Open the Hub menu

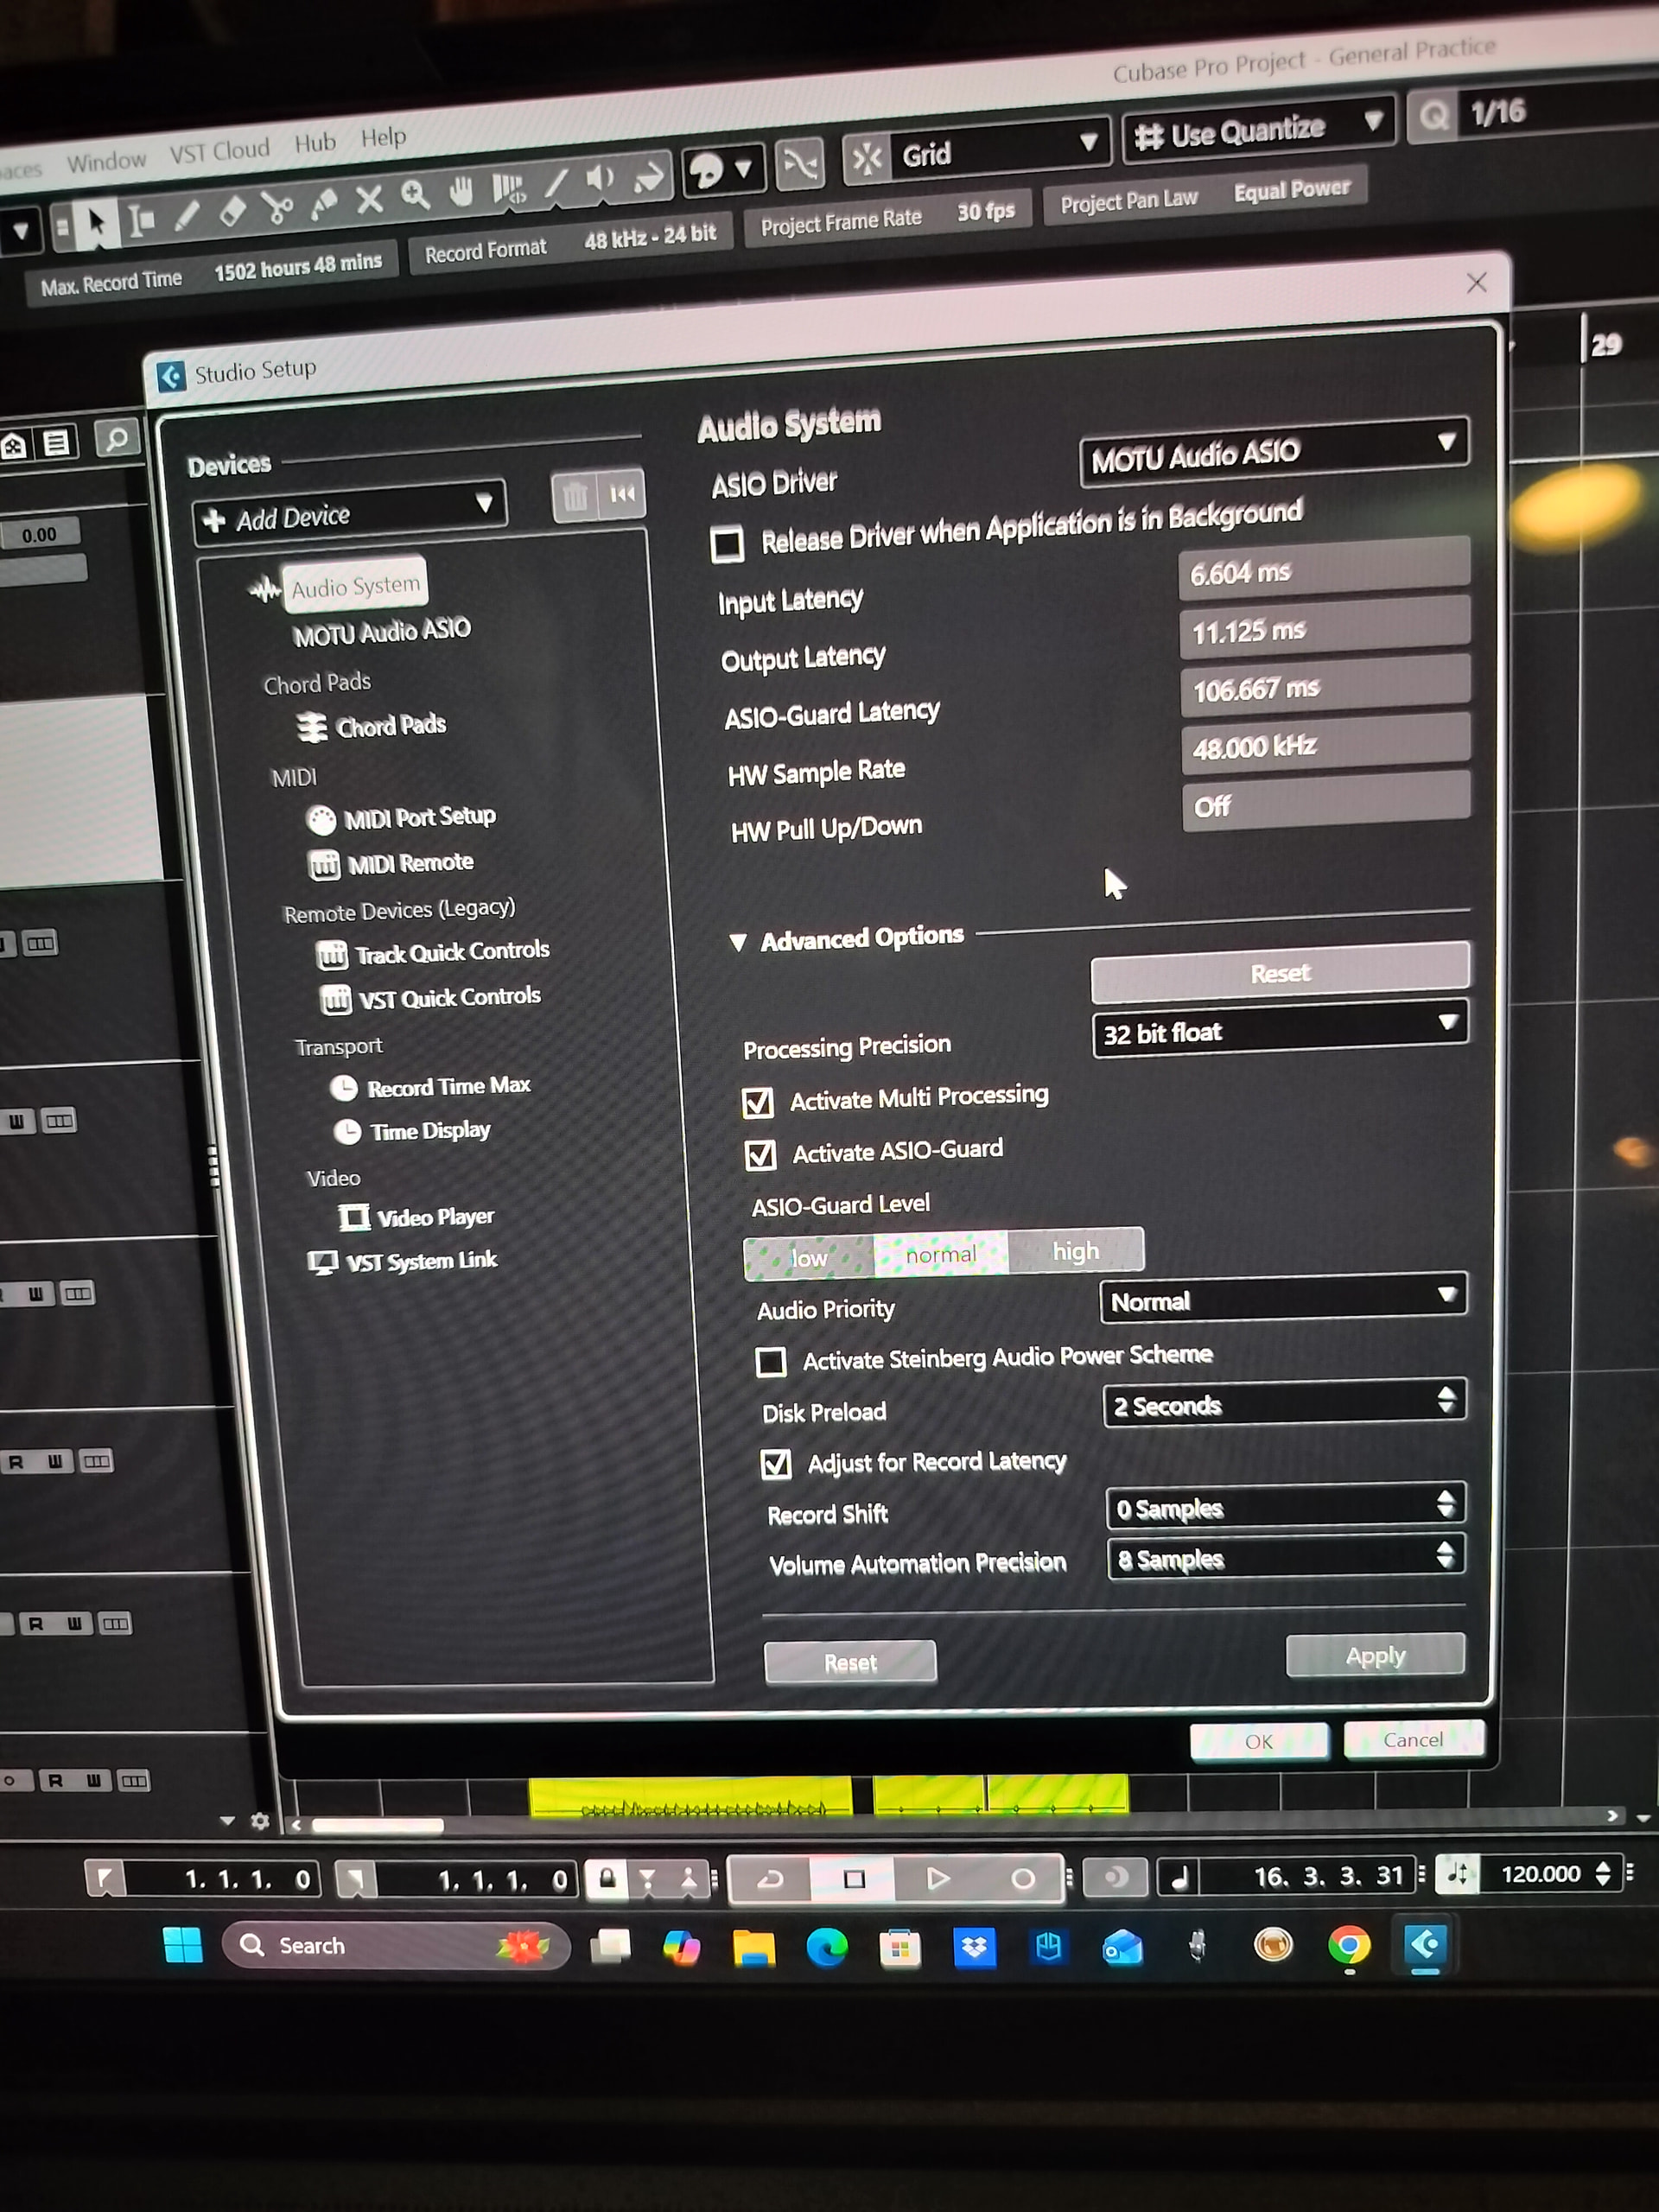tap(315, 143)
